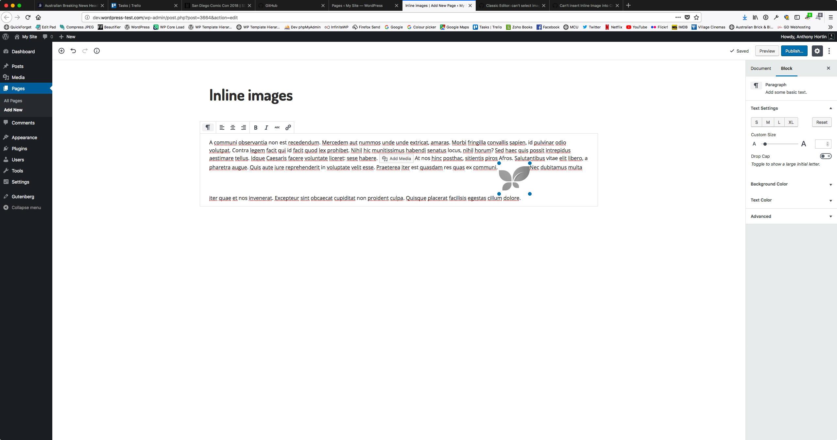Select the inline leaf image

click(514, 178)
